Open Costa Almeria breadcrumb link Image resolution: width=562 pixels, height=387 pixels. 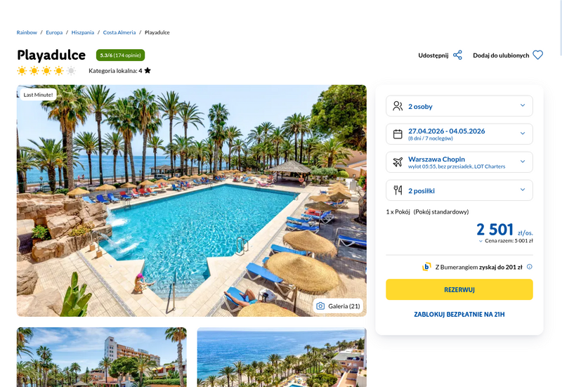[119, 32]
